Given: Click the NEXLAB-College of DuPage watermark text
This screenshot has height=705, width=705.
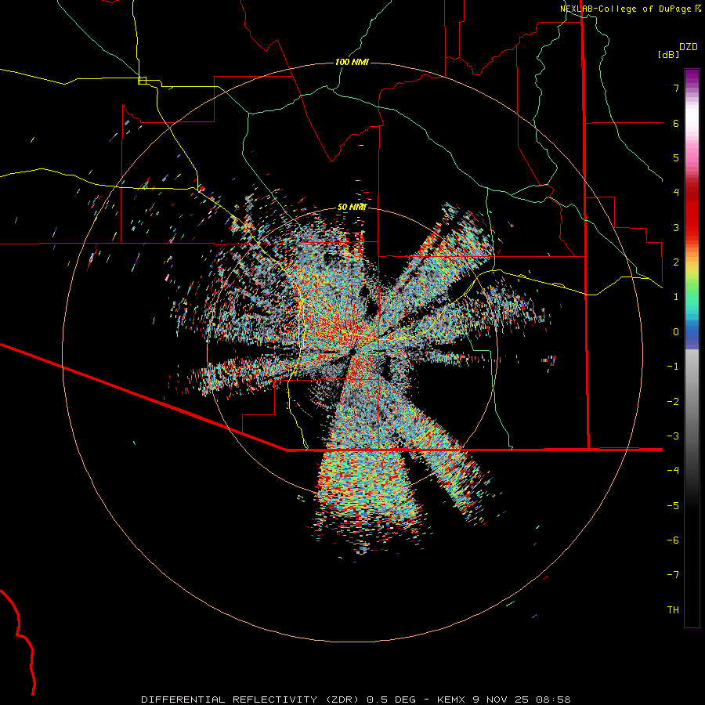Looking at the screenshot, I should [x=631, y=9].
